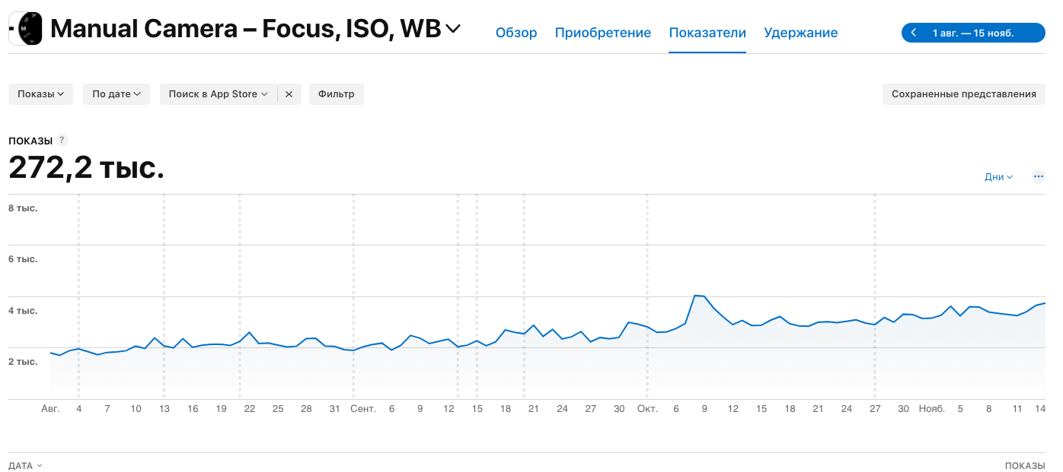Click the ПОКАЗЫ table column header
The image size is (1063, 472).
tap(1024, 465)
